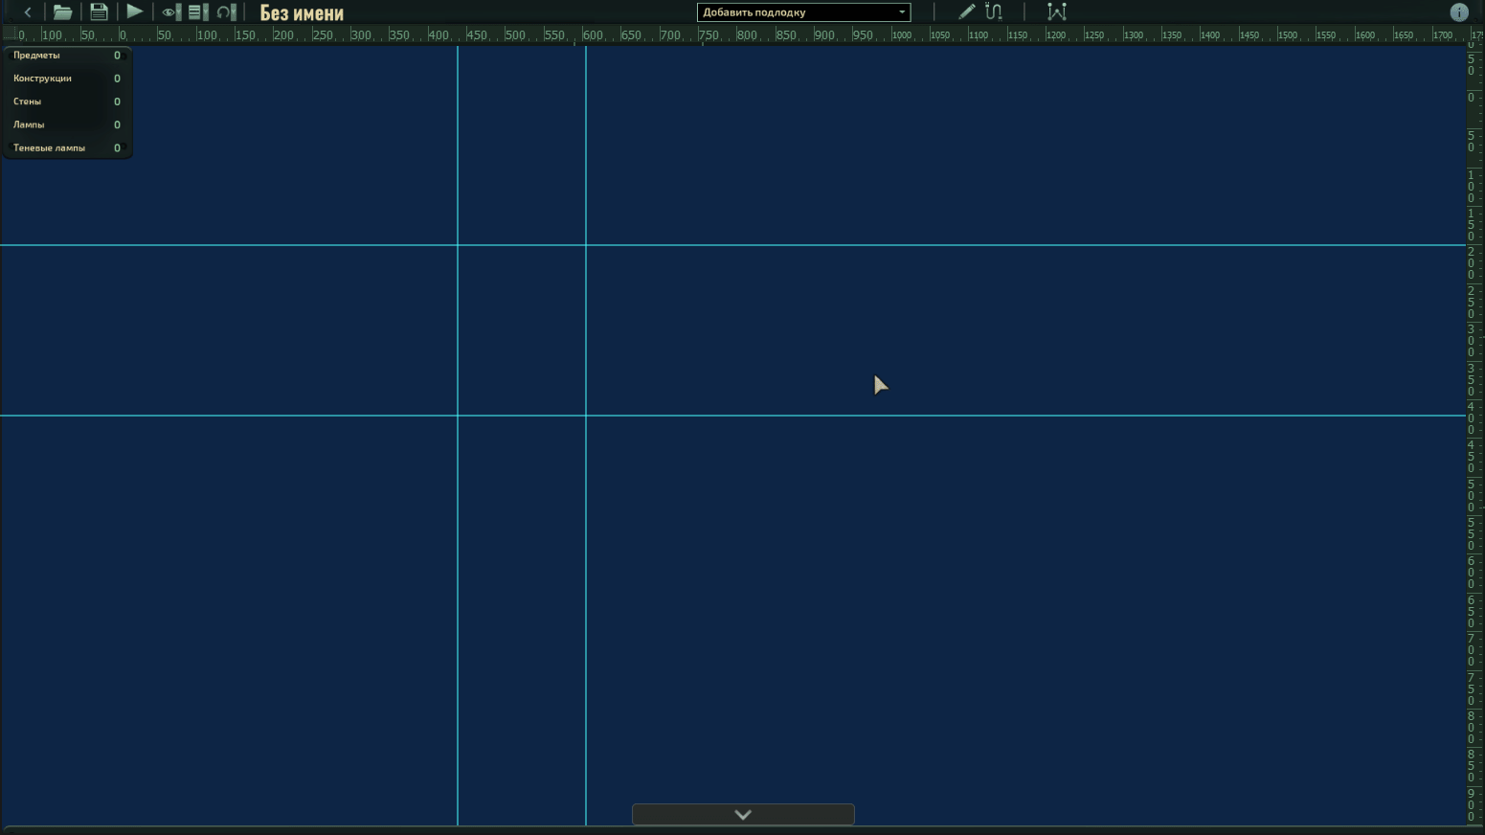This screenshot has width=1485, height=835.
Task: Open the info button
Action: [1459, 12]
